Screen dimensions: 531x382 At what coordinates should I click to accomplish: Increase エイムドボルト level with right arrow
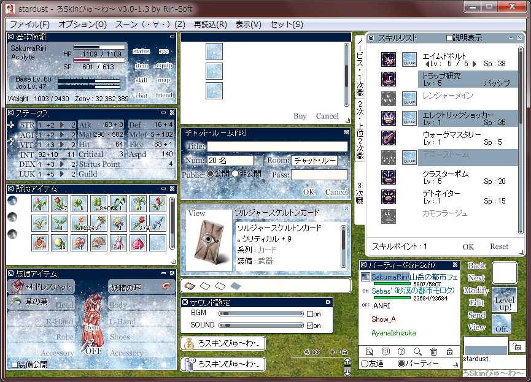point(475,64)
